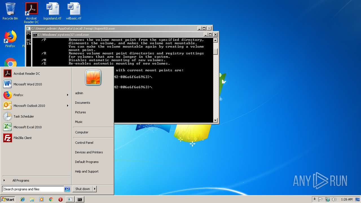Launch Windows Media Player from taskbar
The image size is (361, 203).
41,199
